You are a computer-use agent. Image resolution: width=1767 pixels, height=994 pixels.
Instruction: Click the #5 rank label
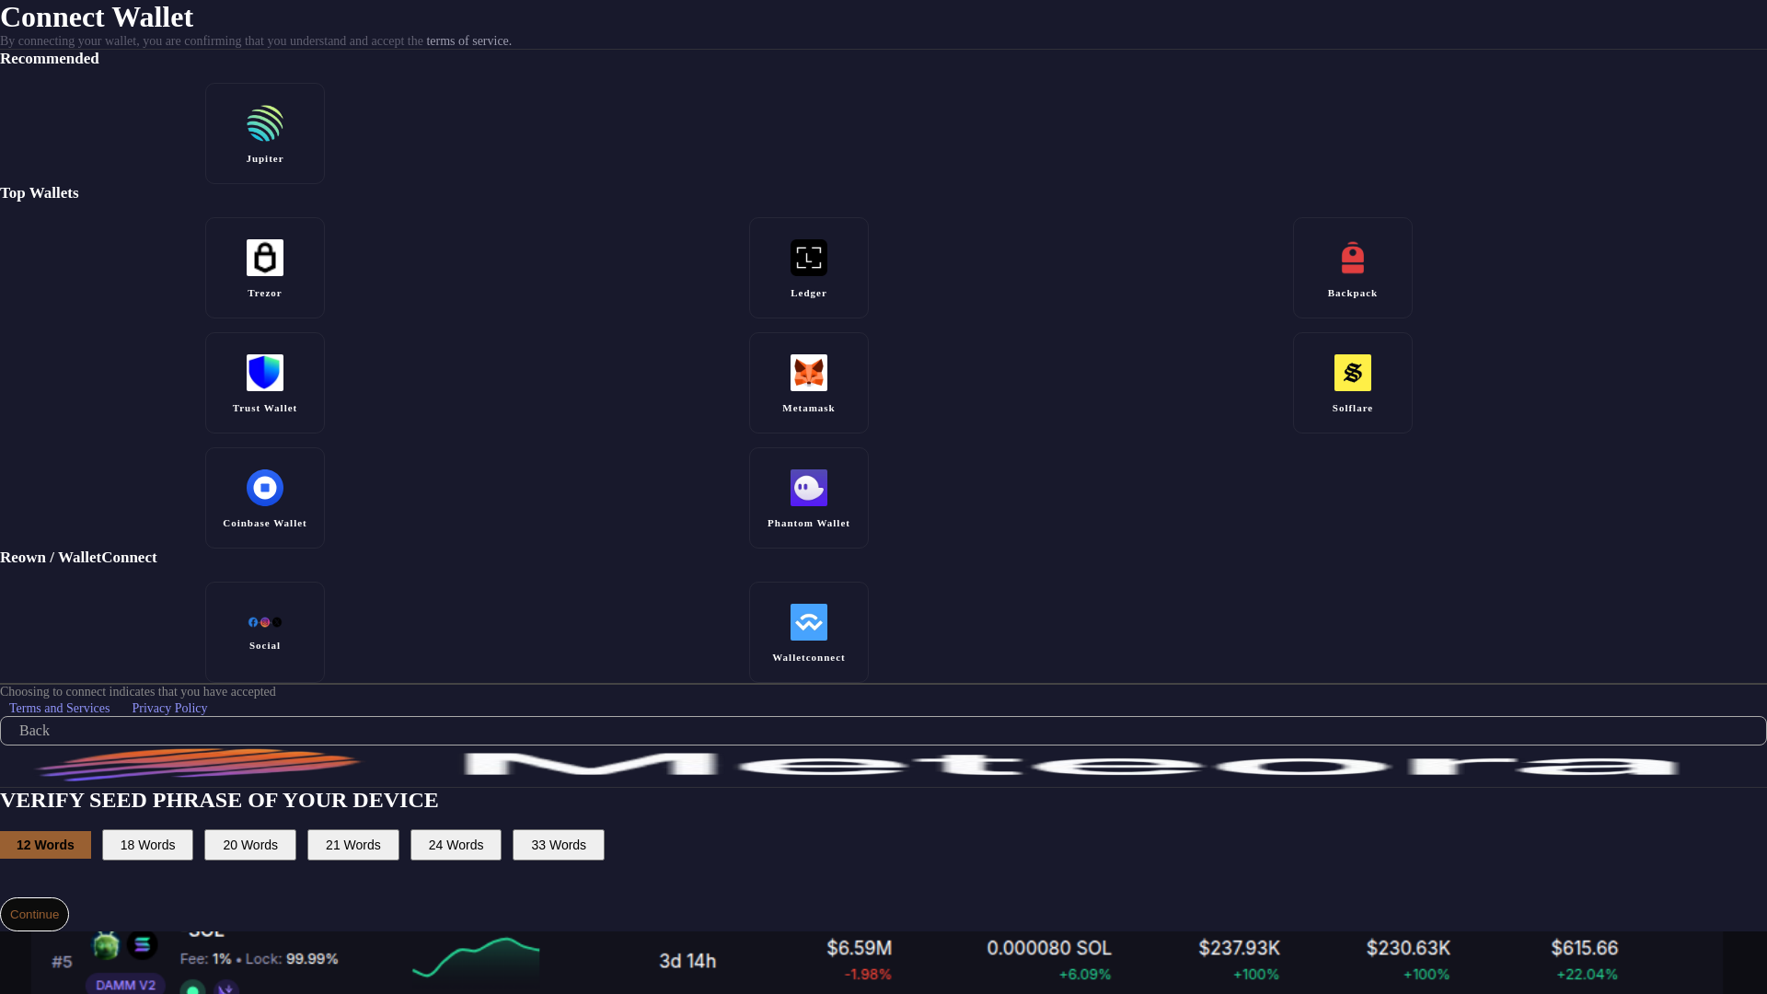pyautogui.click(x=62, y=962)
